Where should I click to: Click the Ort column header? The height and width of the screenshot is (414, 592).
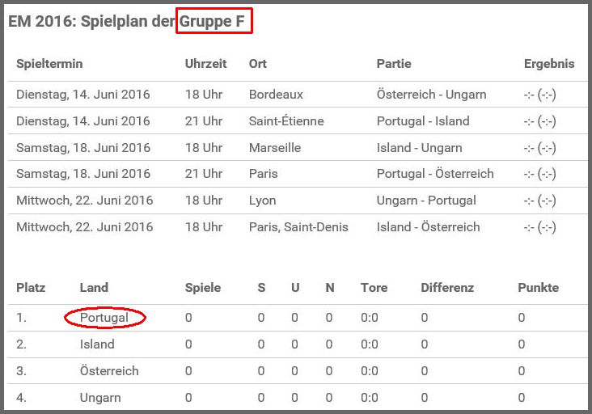point(258,64)
